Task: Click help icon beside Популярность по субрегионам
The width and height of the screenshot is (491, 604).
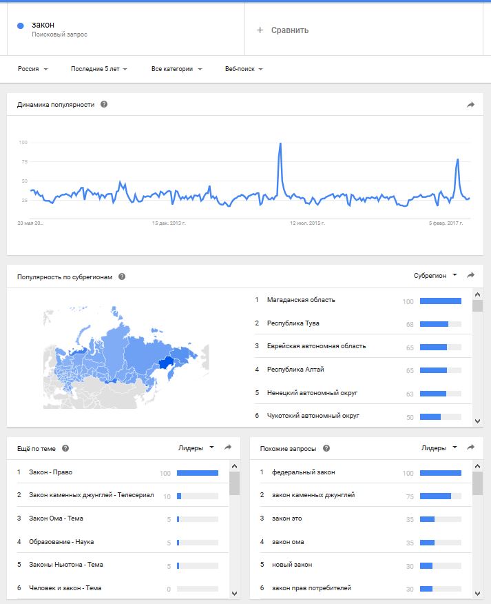Action: coord(122,276)
